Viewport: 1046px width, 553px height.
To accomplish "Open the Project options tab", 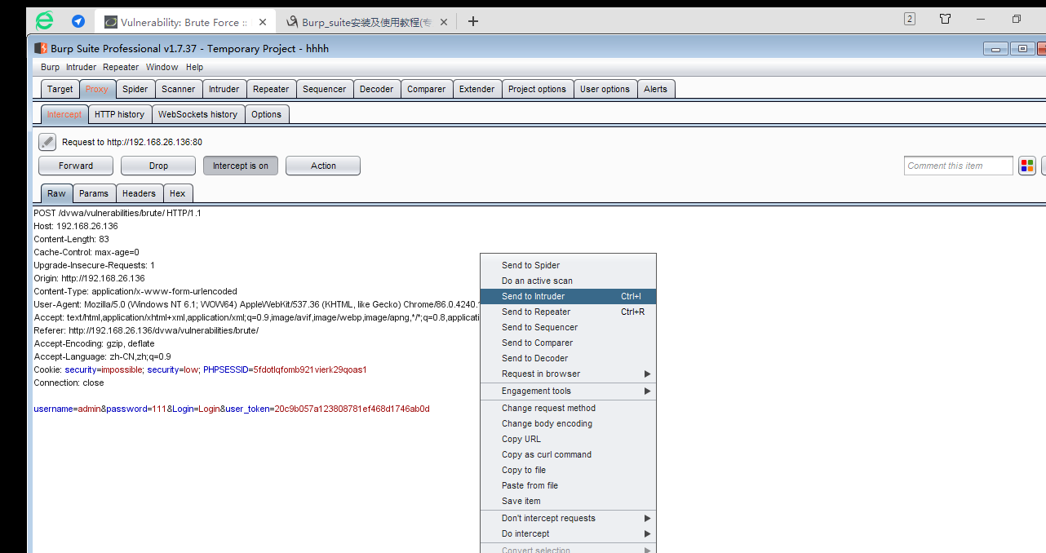I will point(537,89).
